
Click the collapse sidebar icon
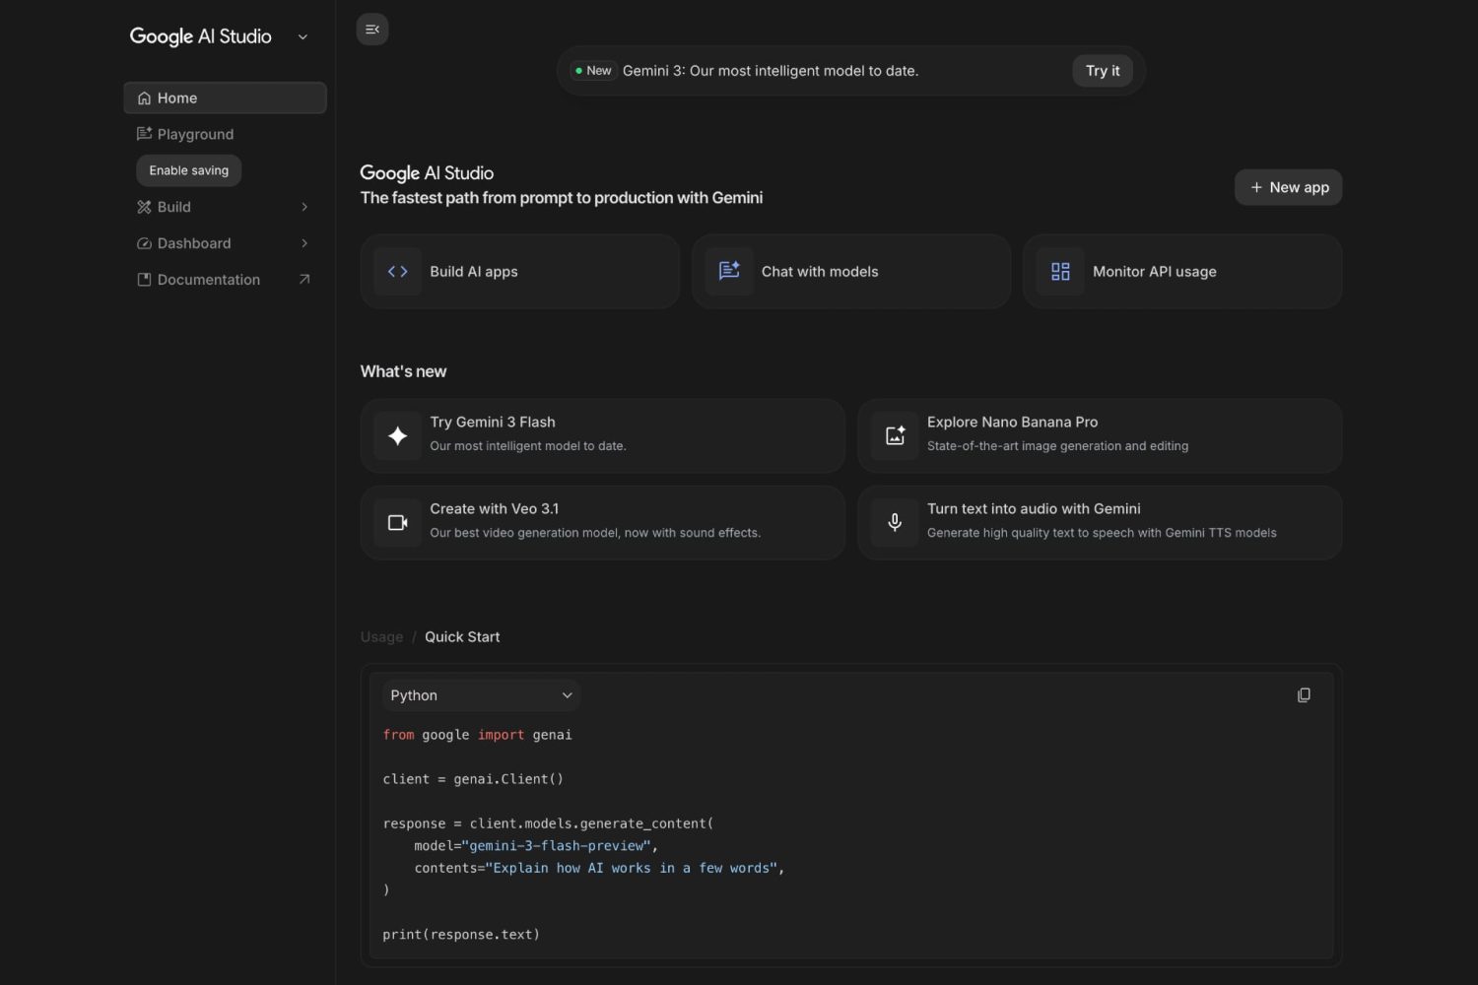371,29
